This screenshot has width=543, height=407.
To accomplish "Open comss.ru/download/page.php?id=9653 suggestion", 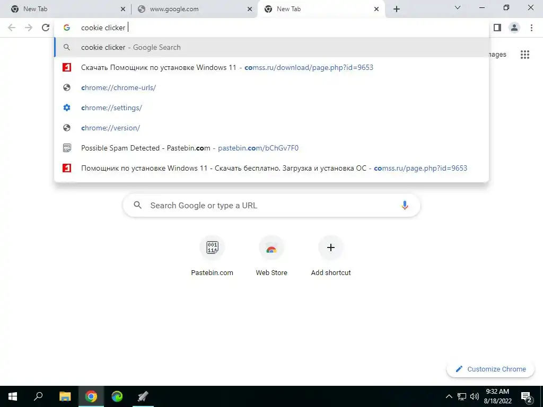I will click(271, 67).
